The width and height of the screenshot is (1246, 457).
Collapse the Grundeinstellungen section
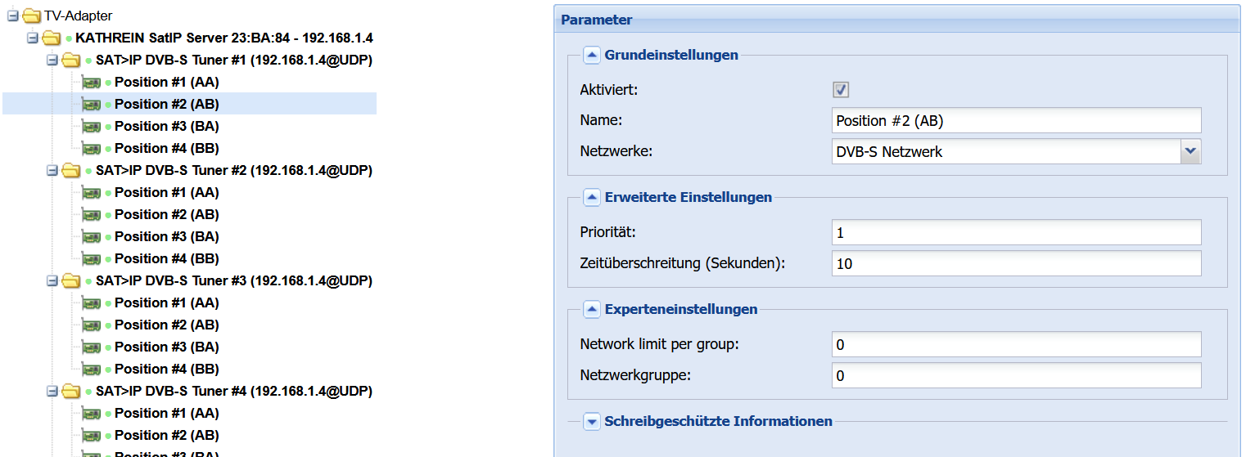coord(592,55)
